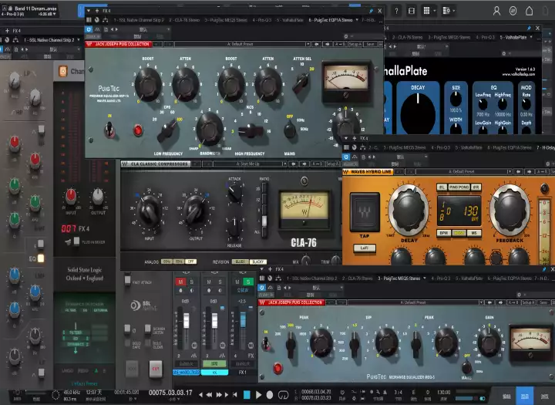The image size is (555, 405).
Task: Open the A: Default Preset dropdown in EQP1A
Action: 242,44
